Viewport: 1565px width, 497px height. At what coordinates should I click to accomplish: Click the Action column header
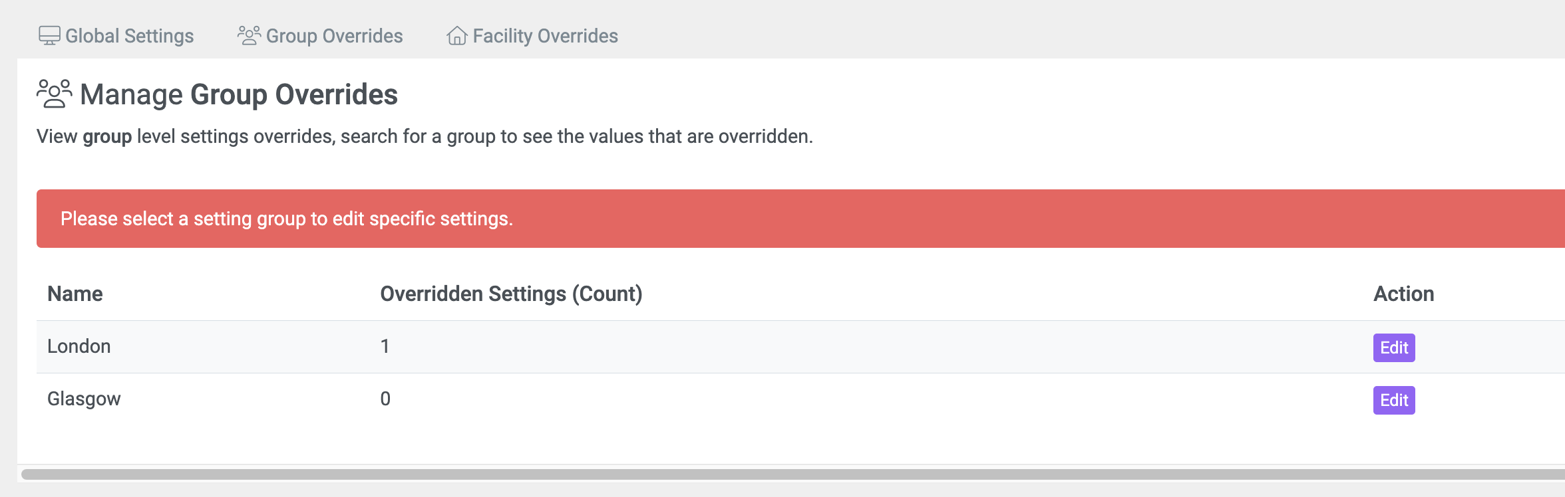click(x=1404, y=294)
